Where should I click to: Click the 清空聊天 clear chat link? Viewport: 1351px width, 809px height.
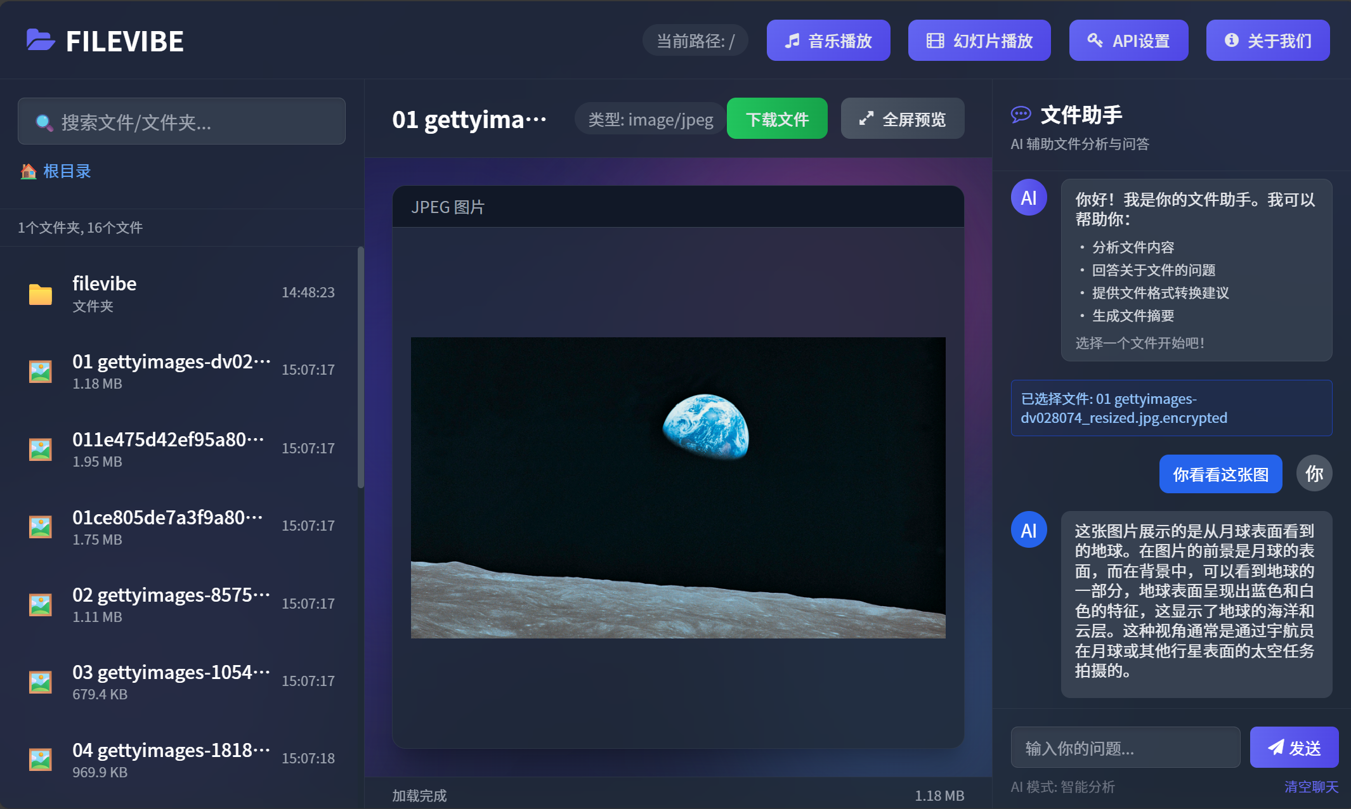pos(1310,786)
